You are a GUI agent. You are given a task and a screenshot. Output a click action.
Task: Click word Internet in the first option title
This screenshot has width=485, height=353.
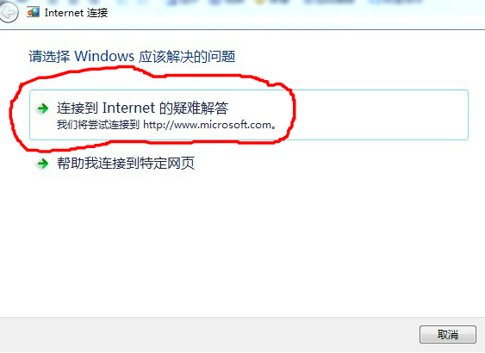[x=128, y=108]
